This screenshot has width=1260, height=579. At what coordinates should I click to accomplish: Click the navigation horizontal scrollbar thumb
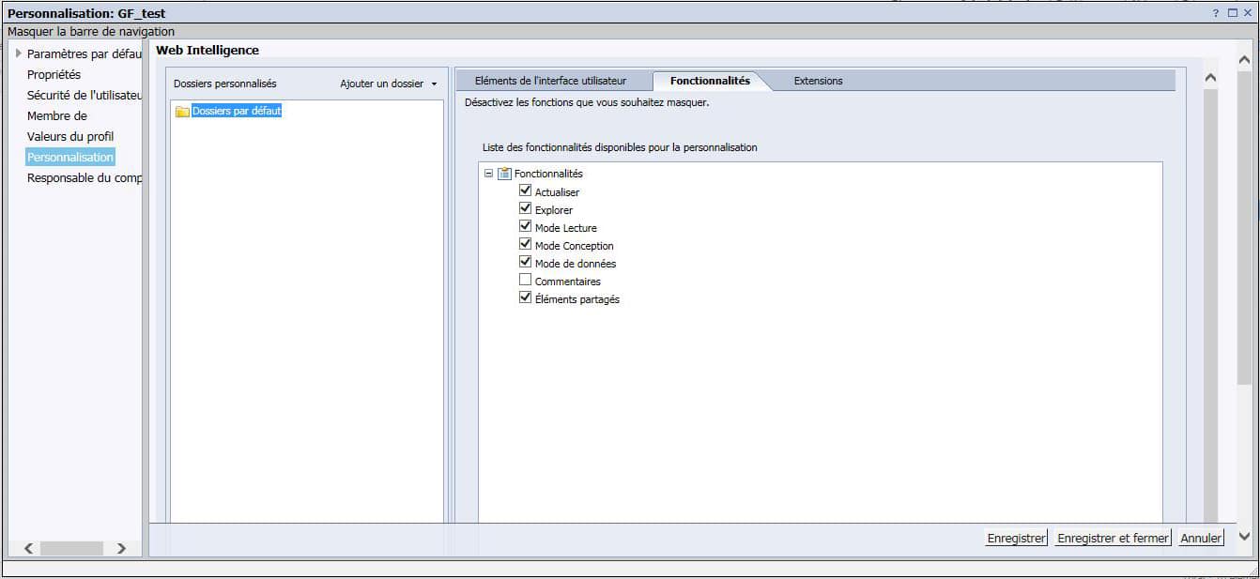(x=71, y=548)
